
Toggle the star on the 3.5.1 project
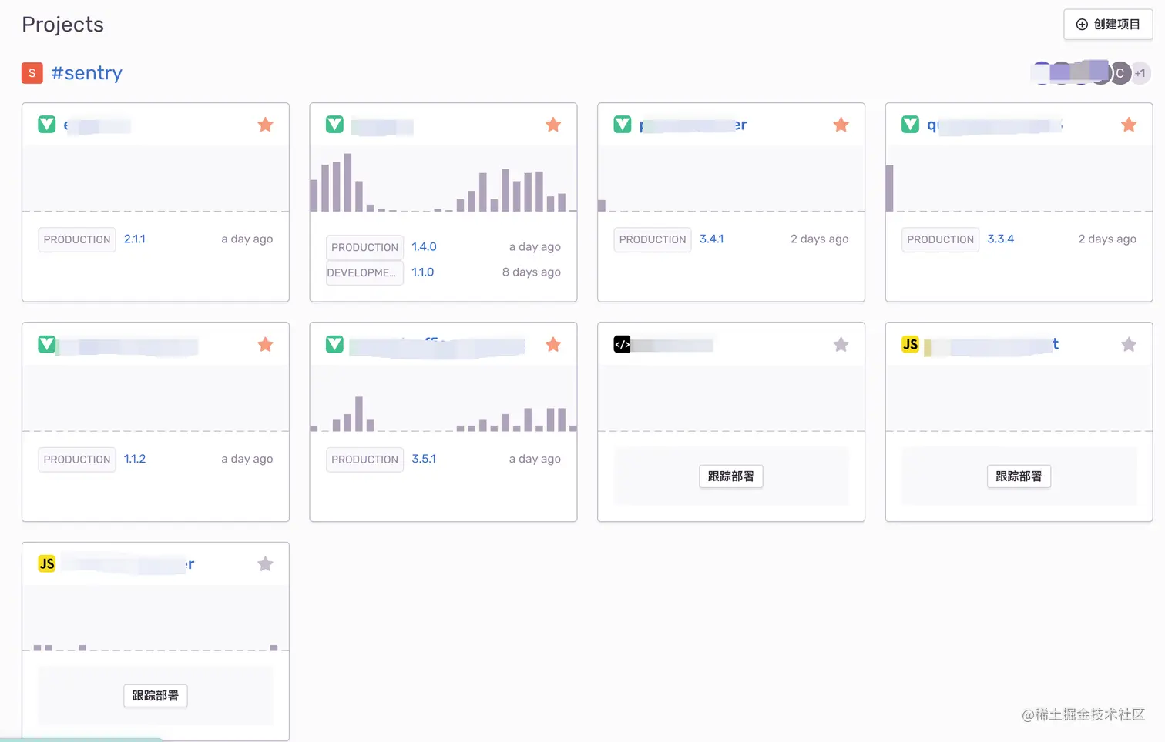tap(553, 344)
